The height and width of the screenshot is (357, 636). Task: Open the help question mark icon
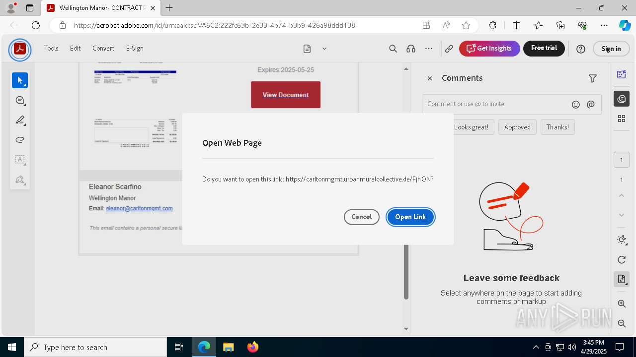pos(580,49)
